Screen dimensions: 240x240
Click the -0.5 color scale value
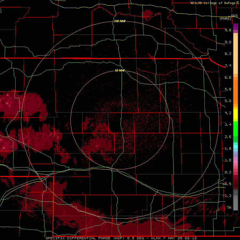(x=227, y=184)
